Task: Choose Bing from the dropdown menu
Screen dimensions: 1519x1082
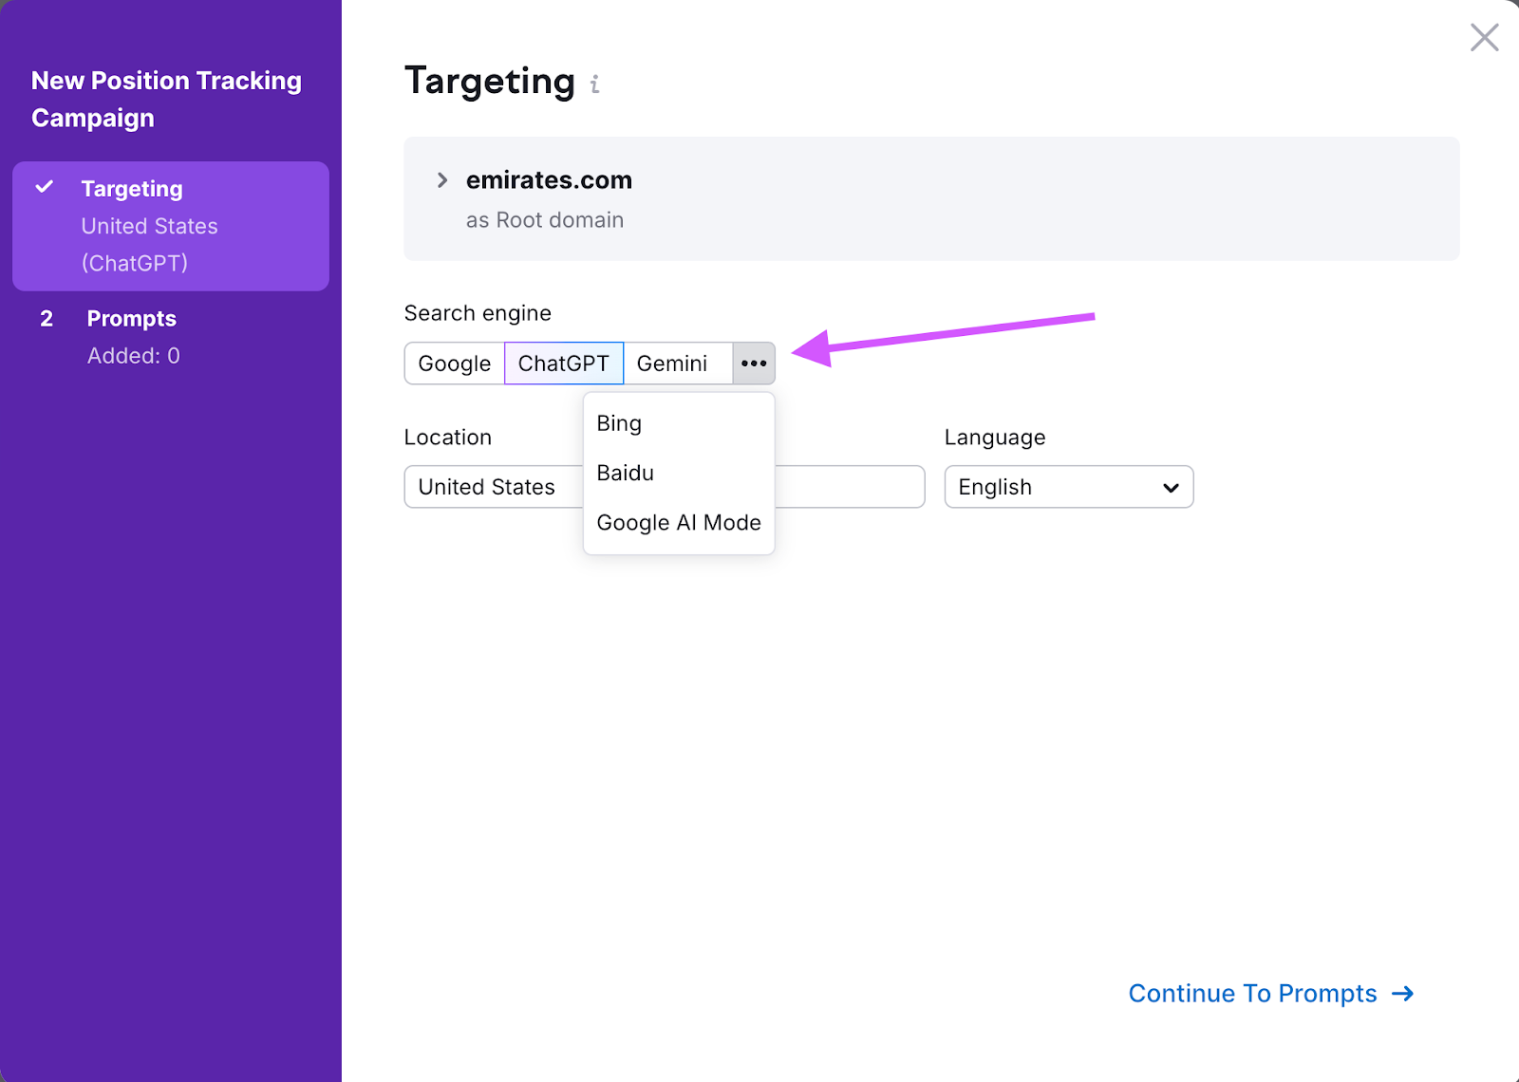Action: point(619,423)
